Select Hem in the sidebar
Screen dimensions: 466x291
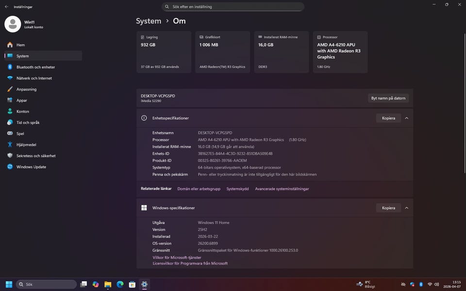pos(20,45)
